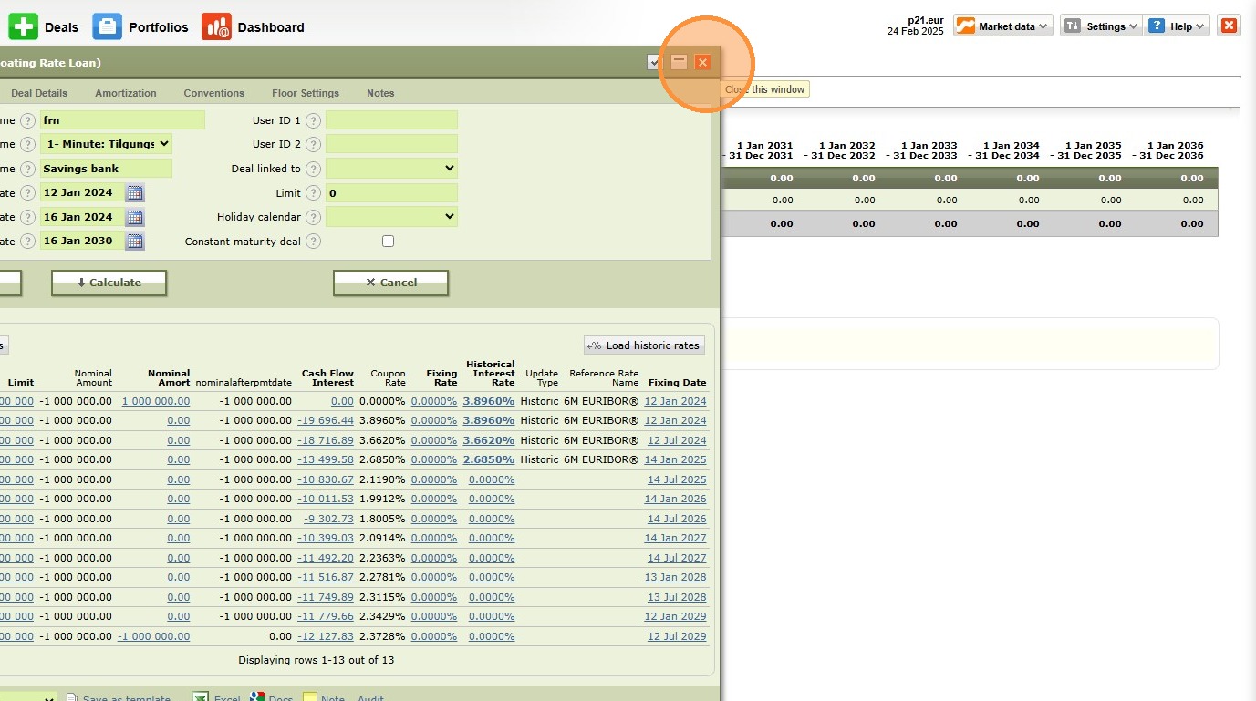Open calendar picker for 16 Jan 2030 date
The width and height of the screenshot is (1256, 701).
(x=134, y=241)
